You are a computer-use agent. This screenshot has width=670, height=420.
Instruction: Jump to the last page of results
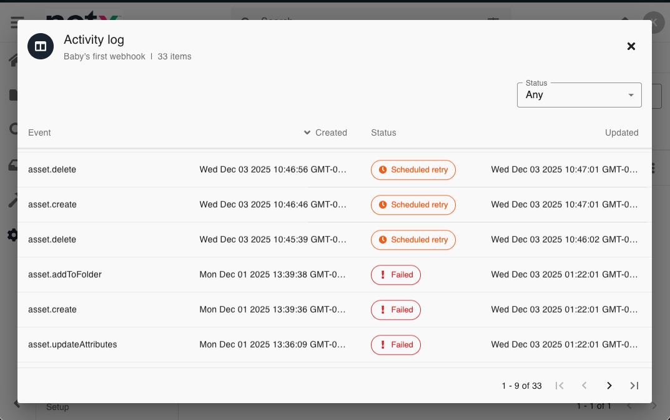point(634,386)
